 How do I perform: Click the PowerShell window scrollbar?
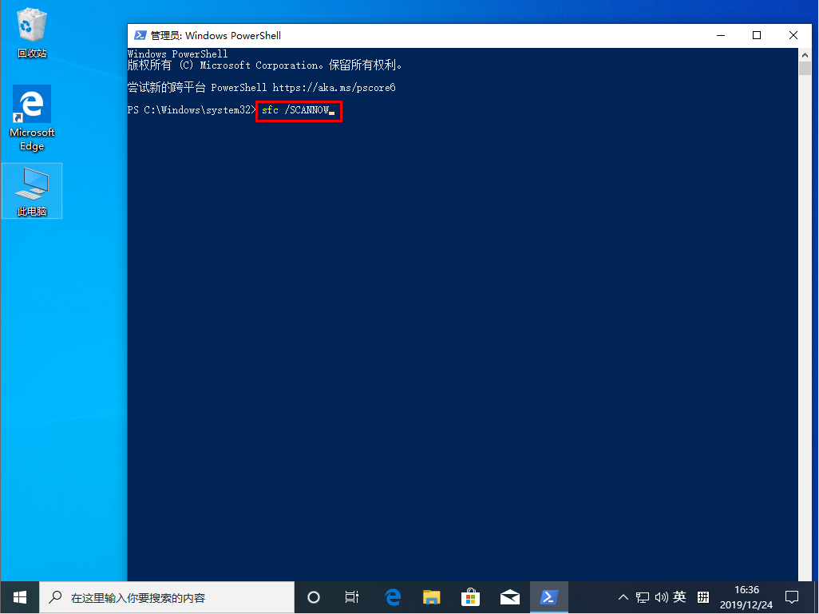805,68
